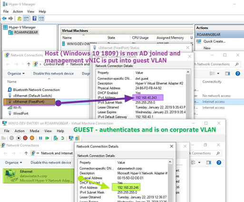Open the view options dropdown arrow in host window

[218, 74]
